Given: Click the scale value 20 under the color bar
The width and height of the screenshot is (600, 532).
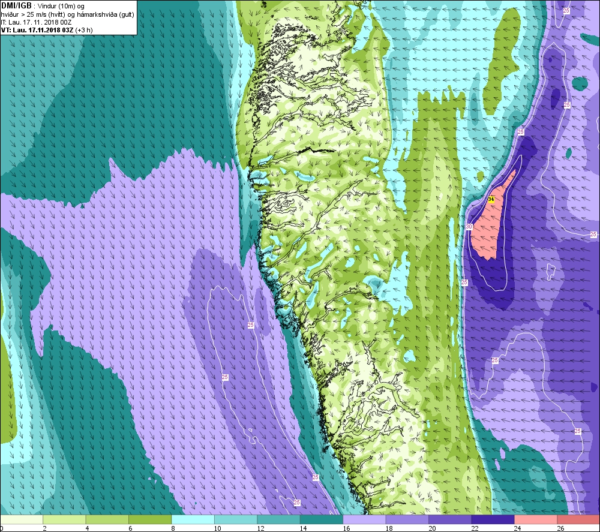Looking at the screenshot, I should [x=432, y=528].
